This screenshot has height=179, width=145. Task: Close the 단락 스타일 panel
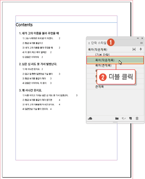click(142, 38)
